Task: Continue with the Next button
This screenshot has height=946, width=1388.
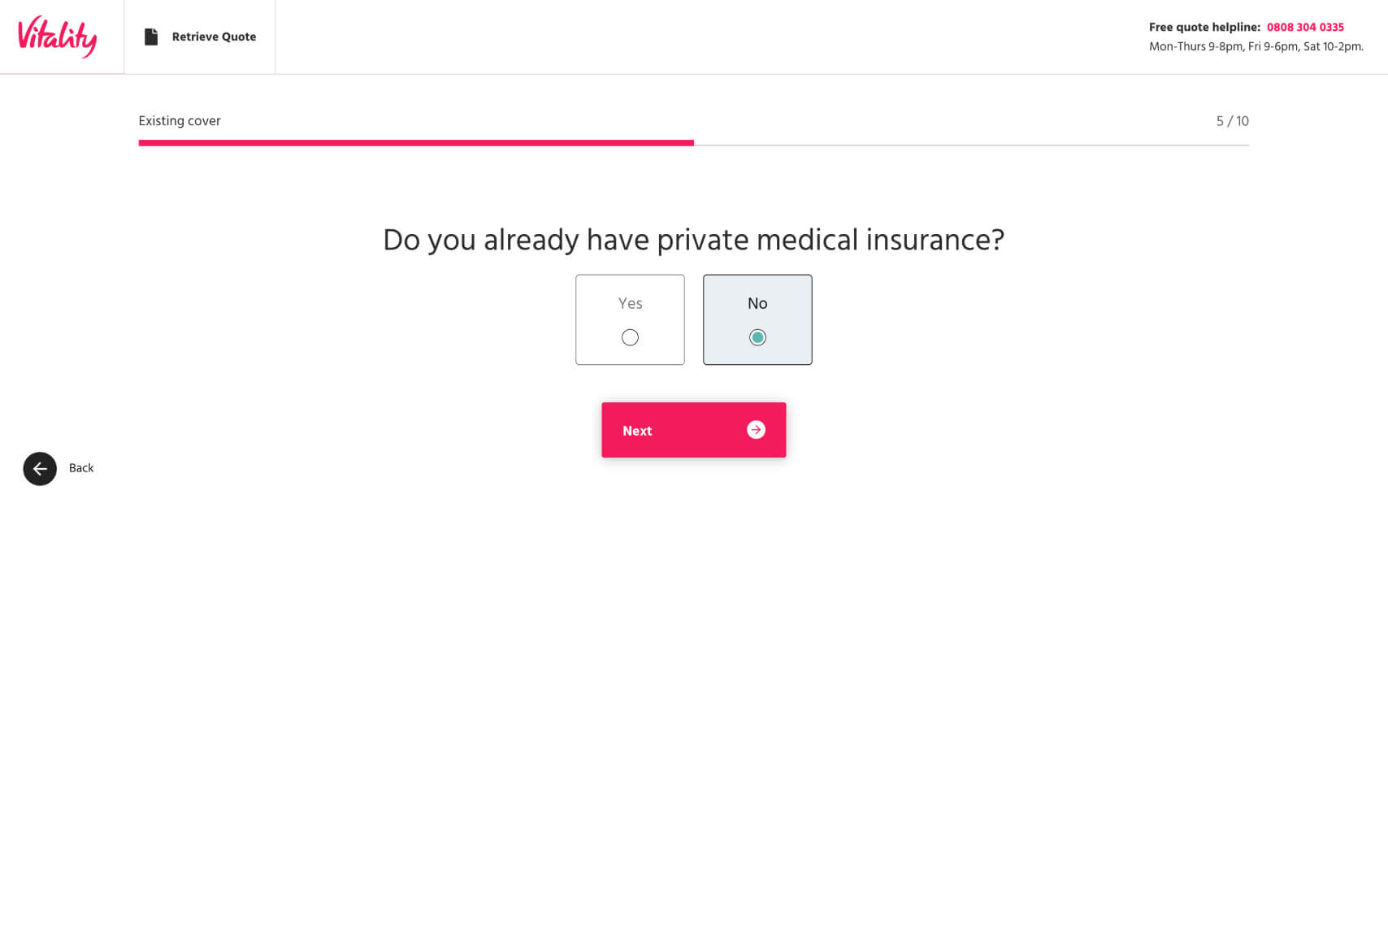Action: pos(694,430)
